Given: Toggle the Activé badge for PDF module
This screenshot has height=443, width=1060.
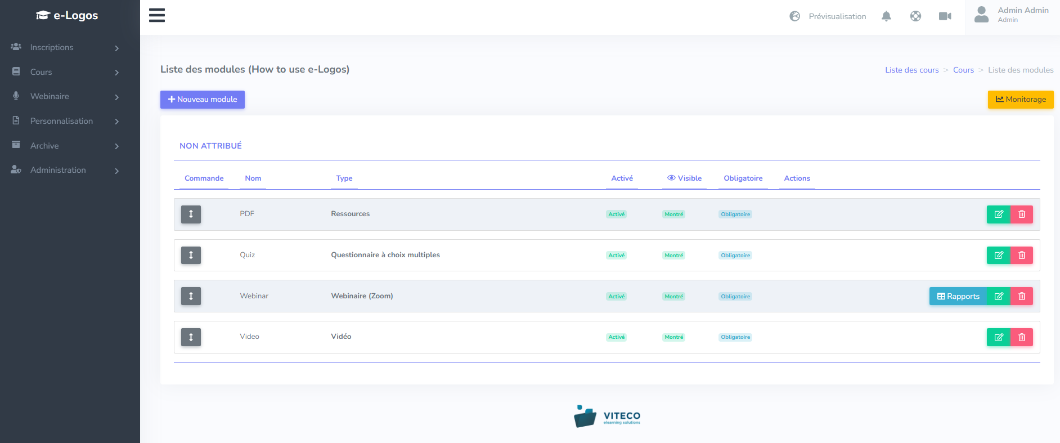Looking at the screenshot, I should (x=616, y=214).
